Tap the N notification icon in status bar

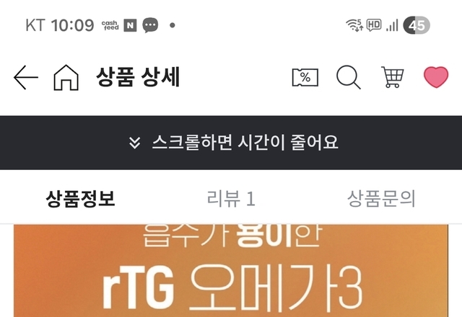click(130, 25)
